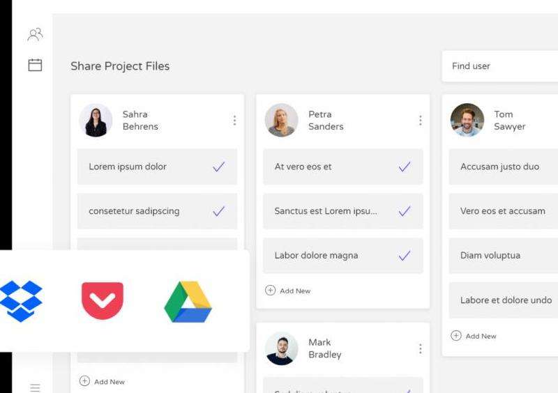Viewport: 558px width, 393px height.
Task: Select the Sanctus est Lorem ipsu... item text
Action: [326, 211]
